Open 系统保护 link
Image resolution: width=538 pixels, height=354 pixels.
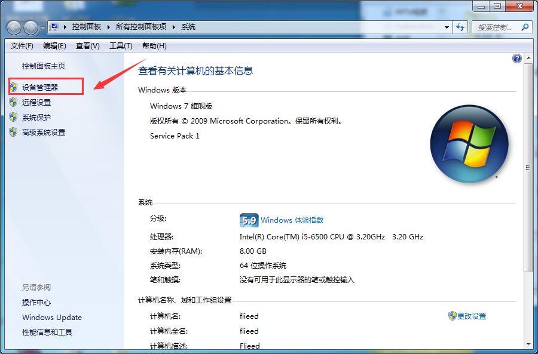pos(36,118)
